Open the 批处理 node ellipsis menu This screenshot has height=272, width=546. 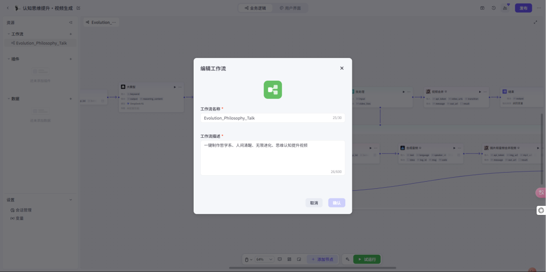tap(409, 92)
